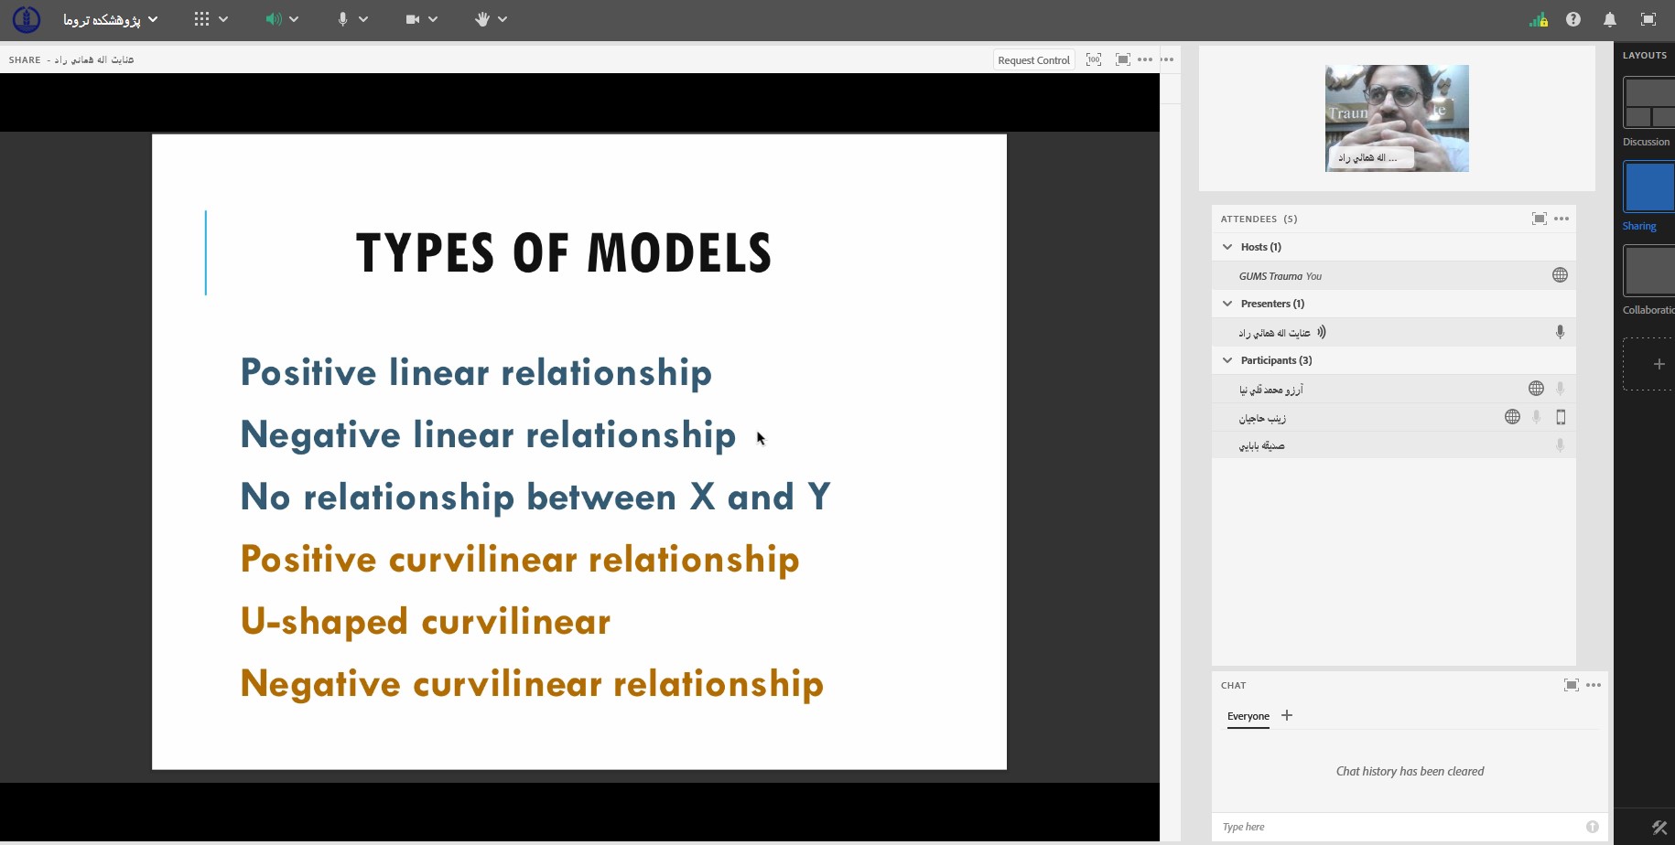1675x845 pixels.
Task: Collapse the Participants (3) group
Action: click(1227, 360)
